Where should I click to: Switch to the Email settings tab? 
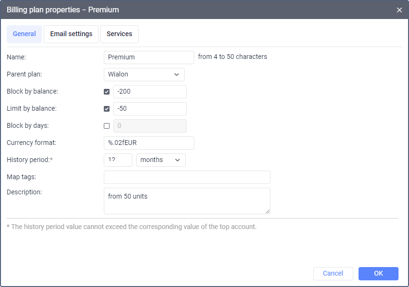tap(71, 34)
